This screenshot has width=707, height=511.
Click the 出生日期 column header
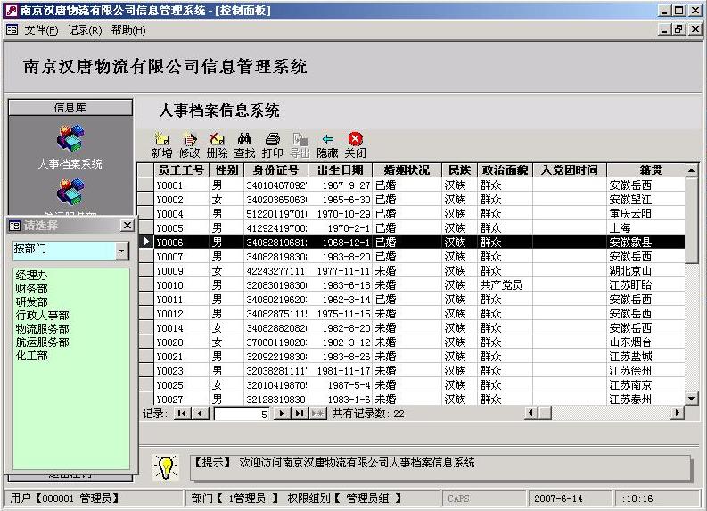point(340,170)
